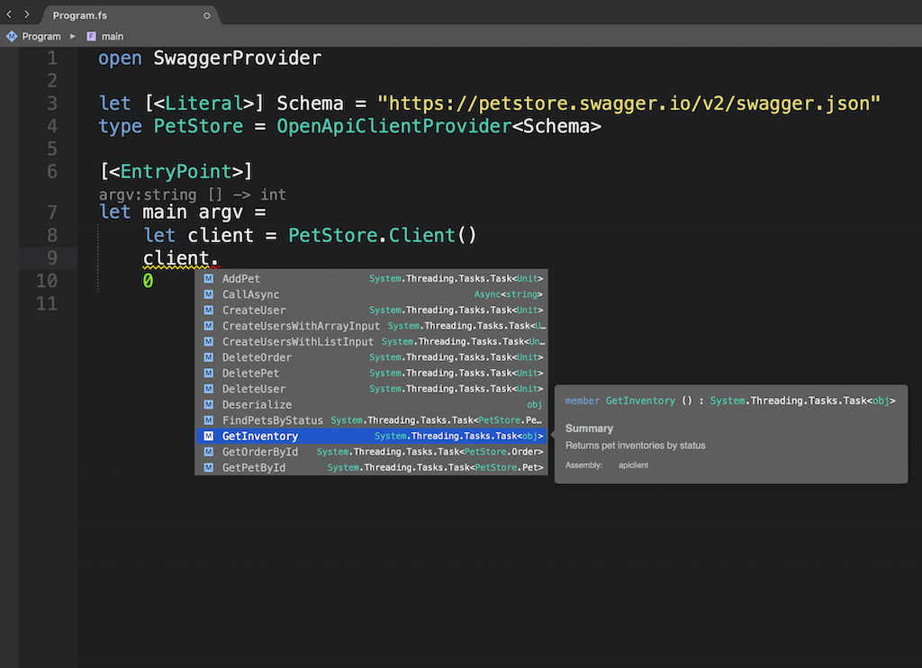Select FindPetsByStatus in the completion popup

[371, 420]
